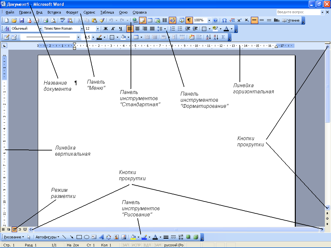Insert a table using the toolbar icon

tap(150, 20)
